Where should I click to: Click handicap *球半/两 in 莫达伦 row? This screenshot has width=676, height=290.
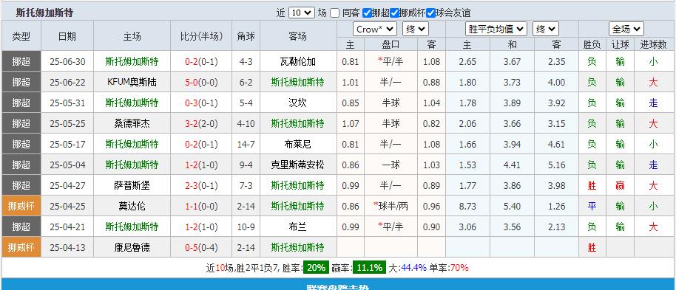[x=391, y=206]
